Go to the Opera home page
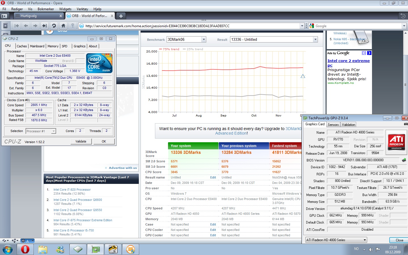The width and height of the screenshot is (408, 255). pyautogui.click(x=63, y=26)
